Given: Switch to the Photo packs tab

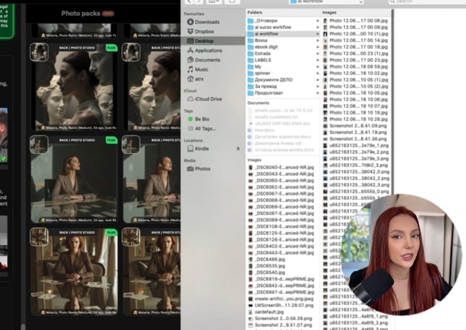Looking at the screenshot, I should pos(80,13).
